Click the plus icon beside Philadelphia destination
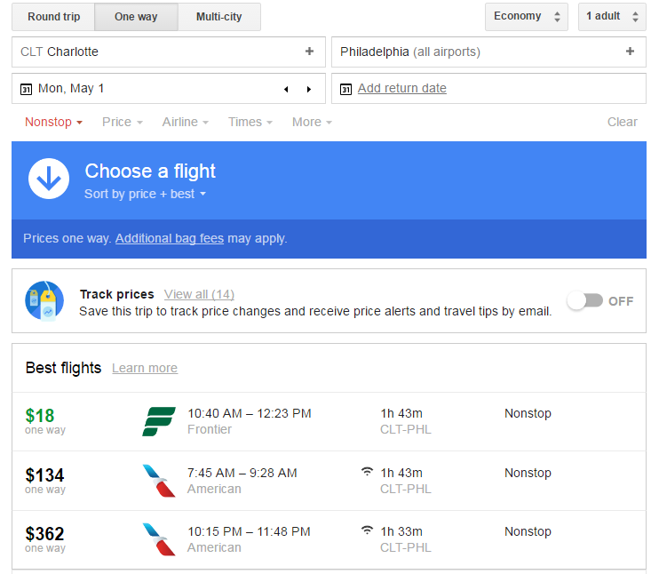Image resolution: width=651 pixels, height=574 pixels. point(630,52)
